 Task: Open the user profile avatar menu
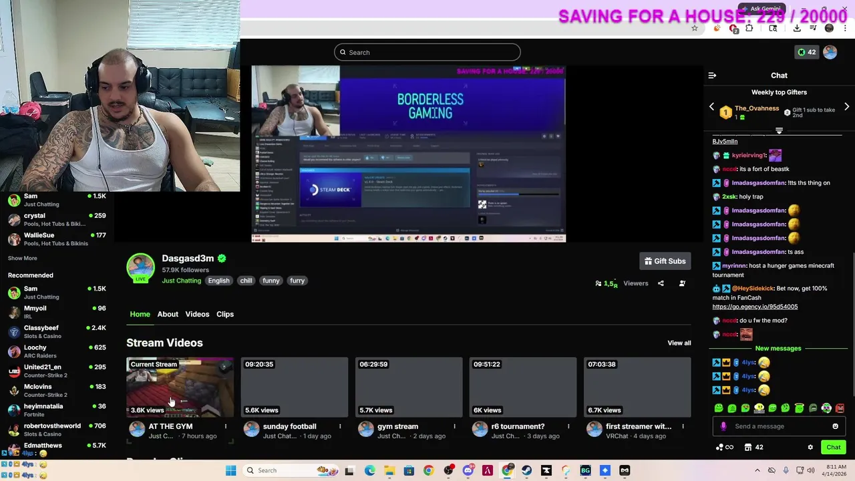830,52
